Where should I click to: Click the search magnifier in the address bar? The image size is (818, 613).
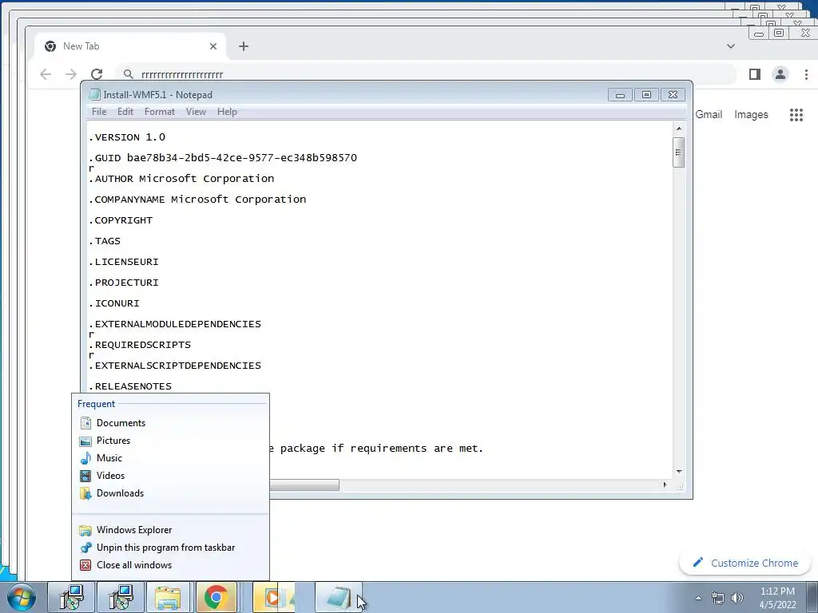[129, 74]
